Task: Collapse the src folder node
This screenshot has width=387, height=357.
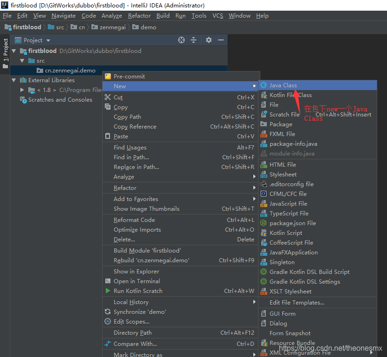Action: click(22, 61)
